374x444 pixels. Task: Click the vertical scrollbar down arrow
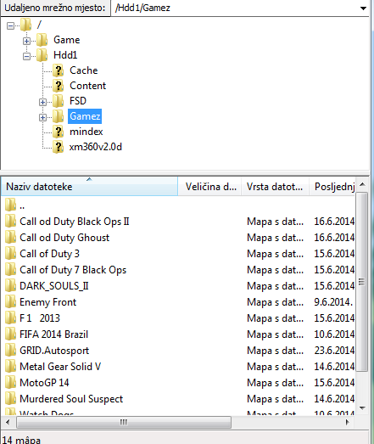pyautogui.click(x=362, y=408)
